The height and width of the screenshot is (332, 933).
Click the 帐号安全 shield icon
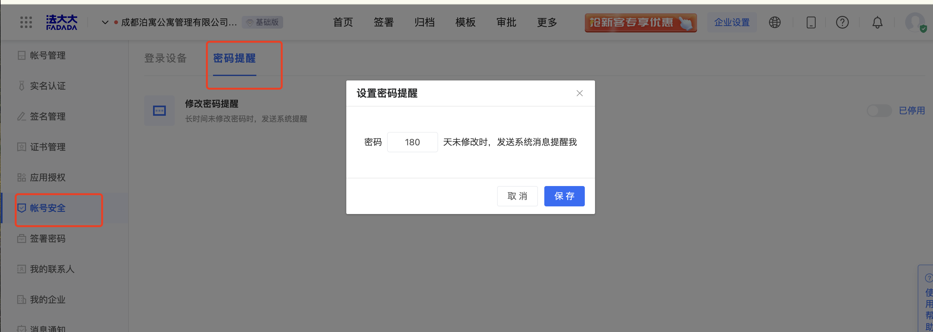point(22,208)
